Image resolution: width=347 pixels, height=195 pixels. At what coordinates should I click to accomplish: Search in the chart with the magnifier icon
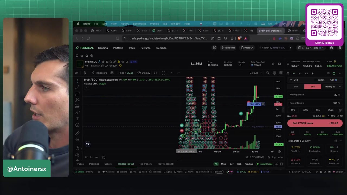pyautogui.click(x=268, y=73)
